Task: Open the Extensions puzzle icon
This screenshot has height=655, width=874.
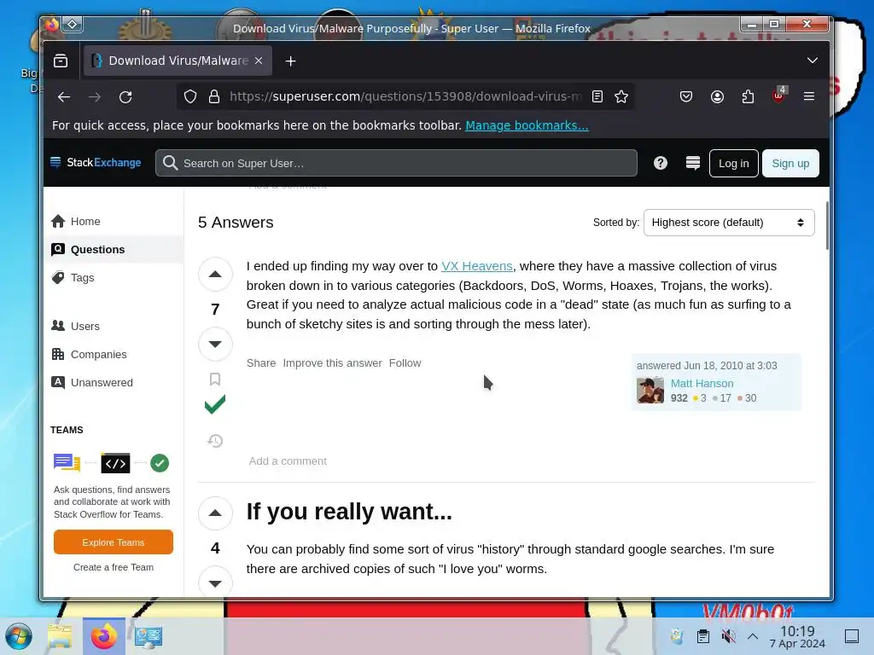Action: [x=748, y=96]
